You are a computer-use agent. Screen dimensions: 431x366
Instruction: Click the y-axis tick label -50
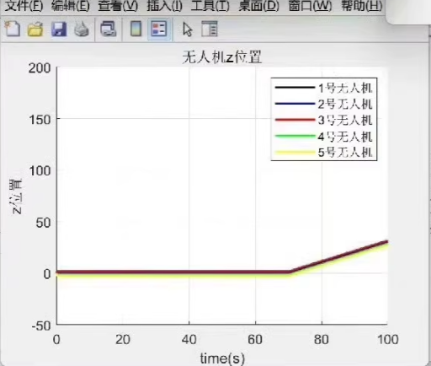point(41,326)
